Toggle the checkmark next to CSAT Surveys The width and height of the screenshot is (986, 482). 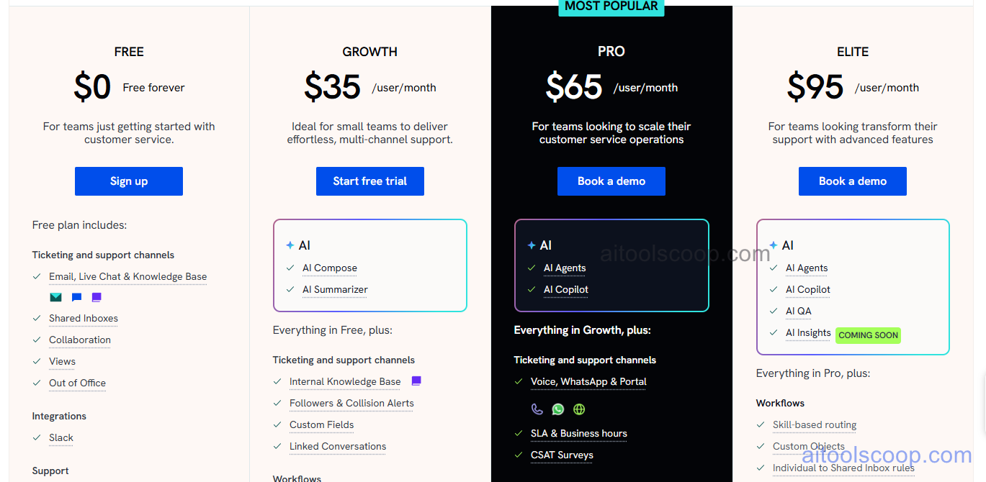[519, 455]
